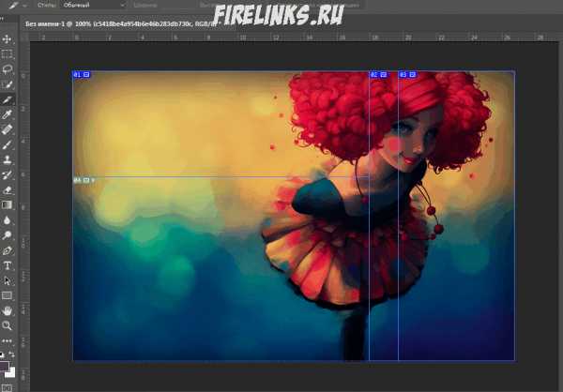Select the History Brush tool
The width and height of the screenshot is (563, 392).
7,174
